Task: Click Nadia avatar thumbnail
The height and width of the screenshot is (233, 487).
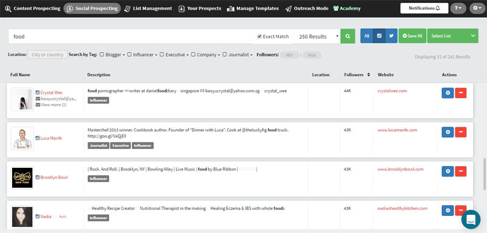Action: click(x=23, y=217)
